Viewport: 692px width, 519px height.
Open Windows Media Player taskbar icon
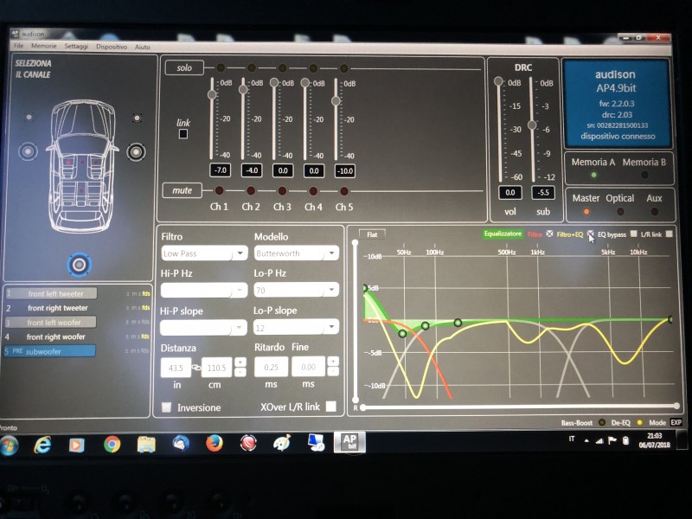point(76,445)
